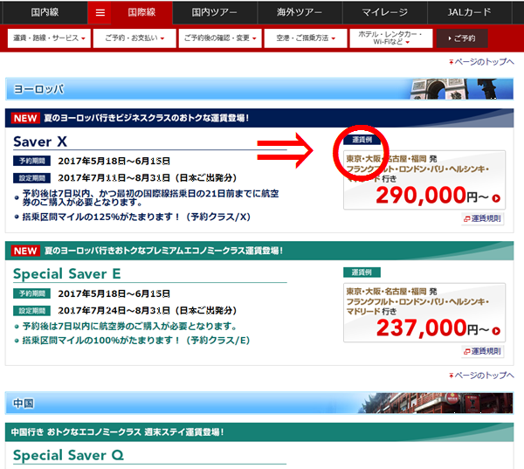
Task: Go to the マイレージ tab
Action: pyautogui.click(x=384, y=12)
